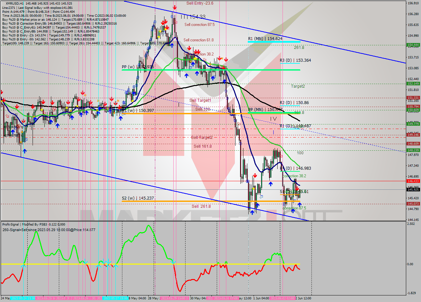Select the R1 (MN) 154.624 pivot label
The image size is (421, 302).
(265, 39)
